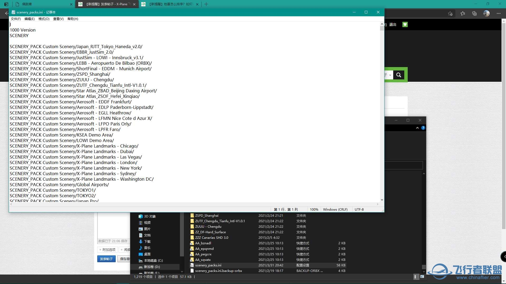Click the magnifier search button on forum
This screenshot has width=506, height=284.
click(x=399, y=75)
